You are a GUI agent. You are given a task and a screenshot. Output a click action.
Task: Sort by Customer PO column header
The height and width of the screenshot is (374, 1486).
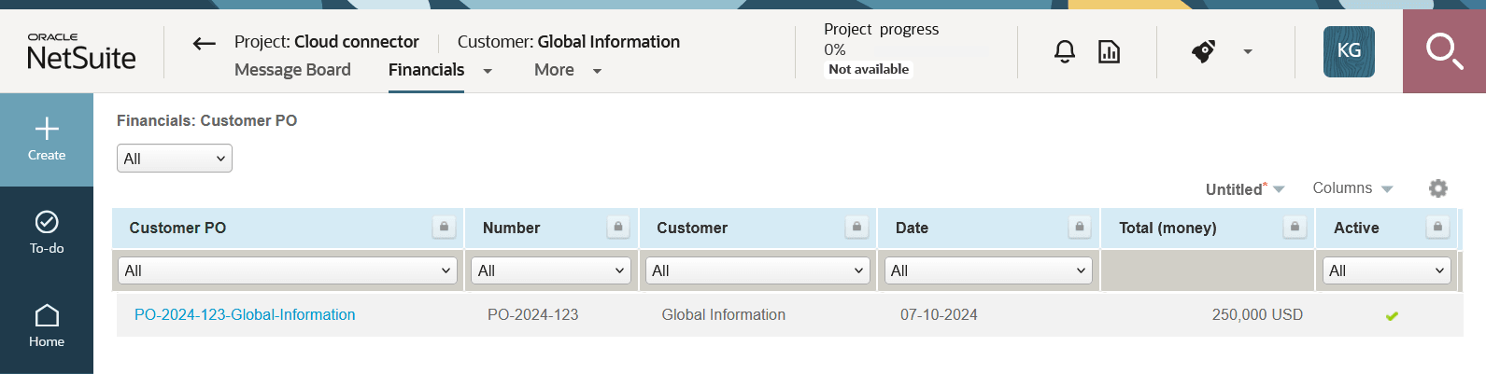(177, 228)
